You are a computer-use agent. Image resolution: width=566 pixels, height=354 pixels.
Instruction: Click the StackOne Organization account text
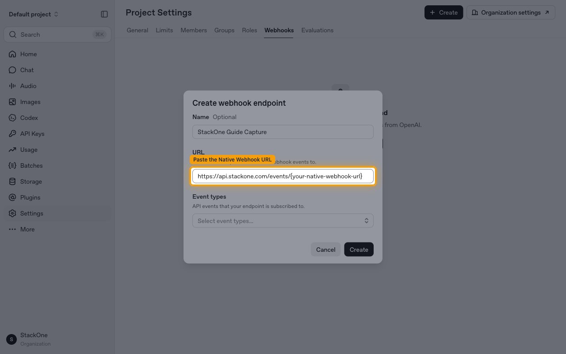coord(35,339)
